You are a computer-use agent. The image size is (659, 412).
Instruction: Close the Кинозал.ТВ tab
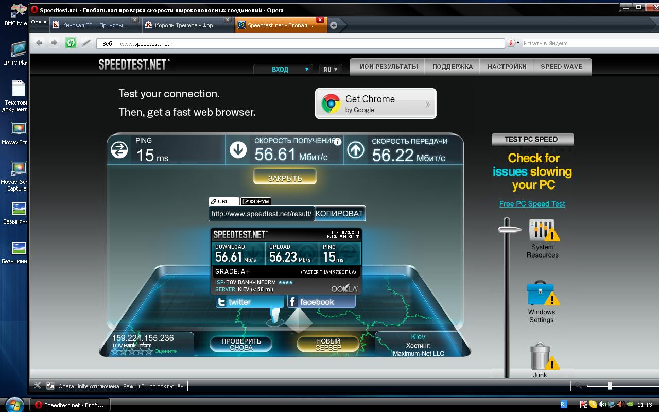[x=135, y=20]
